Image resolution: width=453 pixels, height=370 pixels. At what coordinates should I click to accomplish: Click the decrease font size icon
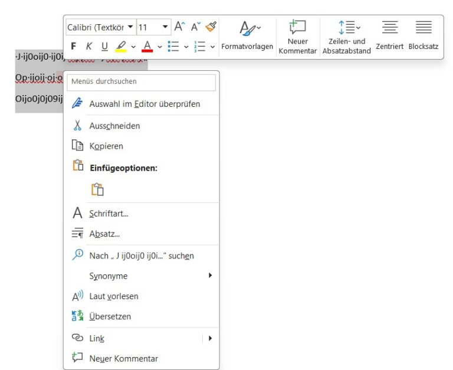click(x=196, y=27)
